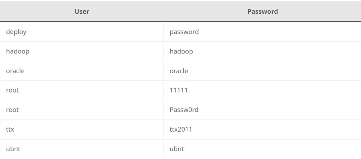Select the ttx user cell

pyautogui.click(x=82, y=129)
